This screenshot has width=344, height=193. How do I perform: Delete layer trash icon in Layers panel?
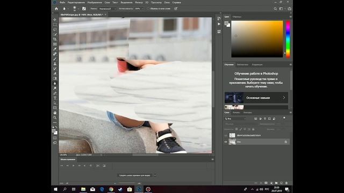286,183
